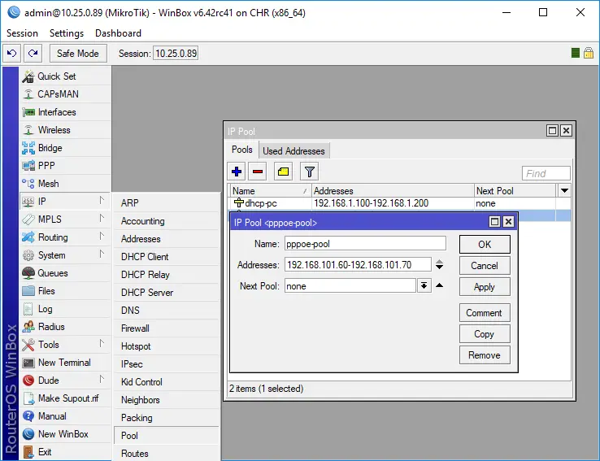Click the blue plus Add pool button
600x461 pixels.
point(237,172)
